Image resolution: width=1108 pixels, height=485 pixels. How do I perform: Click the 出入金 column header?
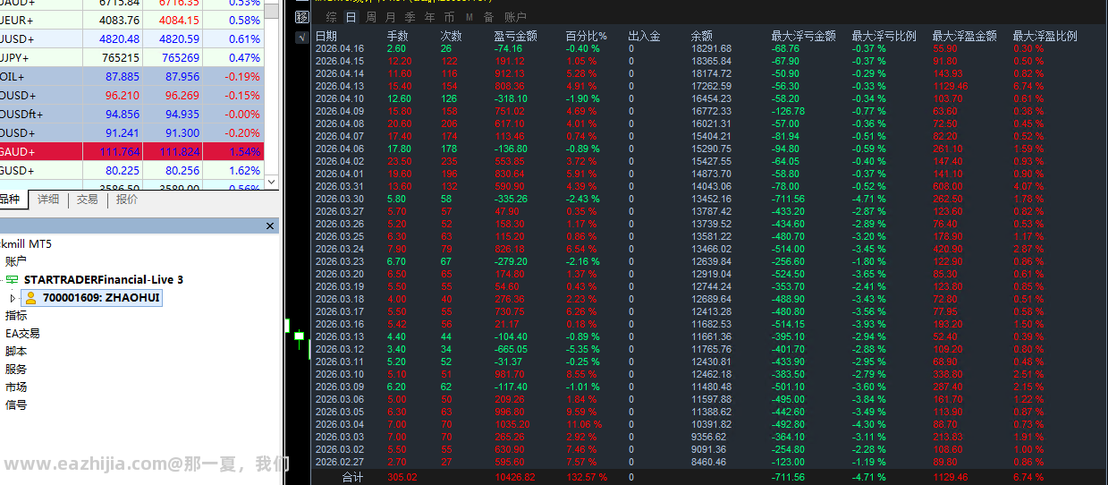(x=645, y=37)
